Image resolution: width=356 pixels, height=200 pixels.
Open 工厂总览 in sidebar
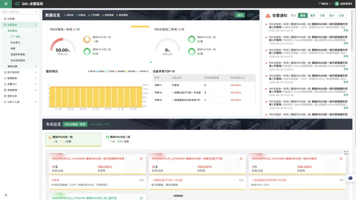tap(15, 37)
